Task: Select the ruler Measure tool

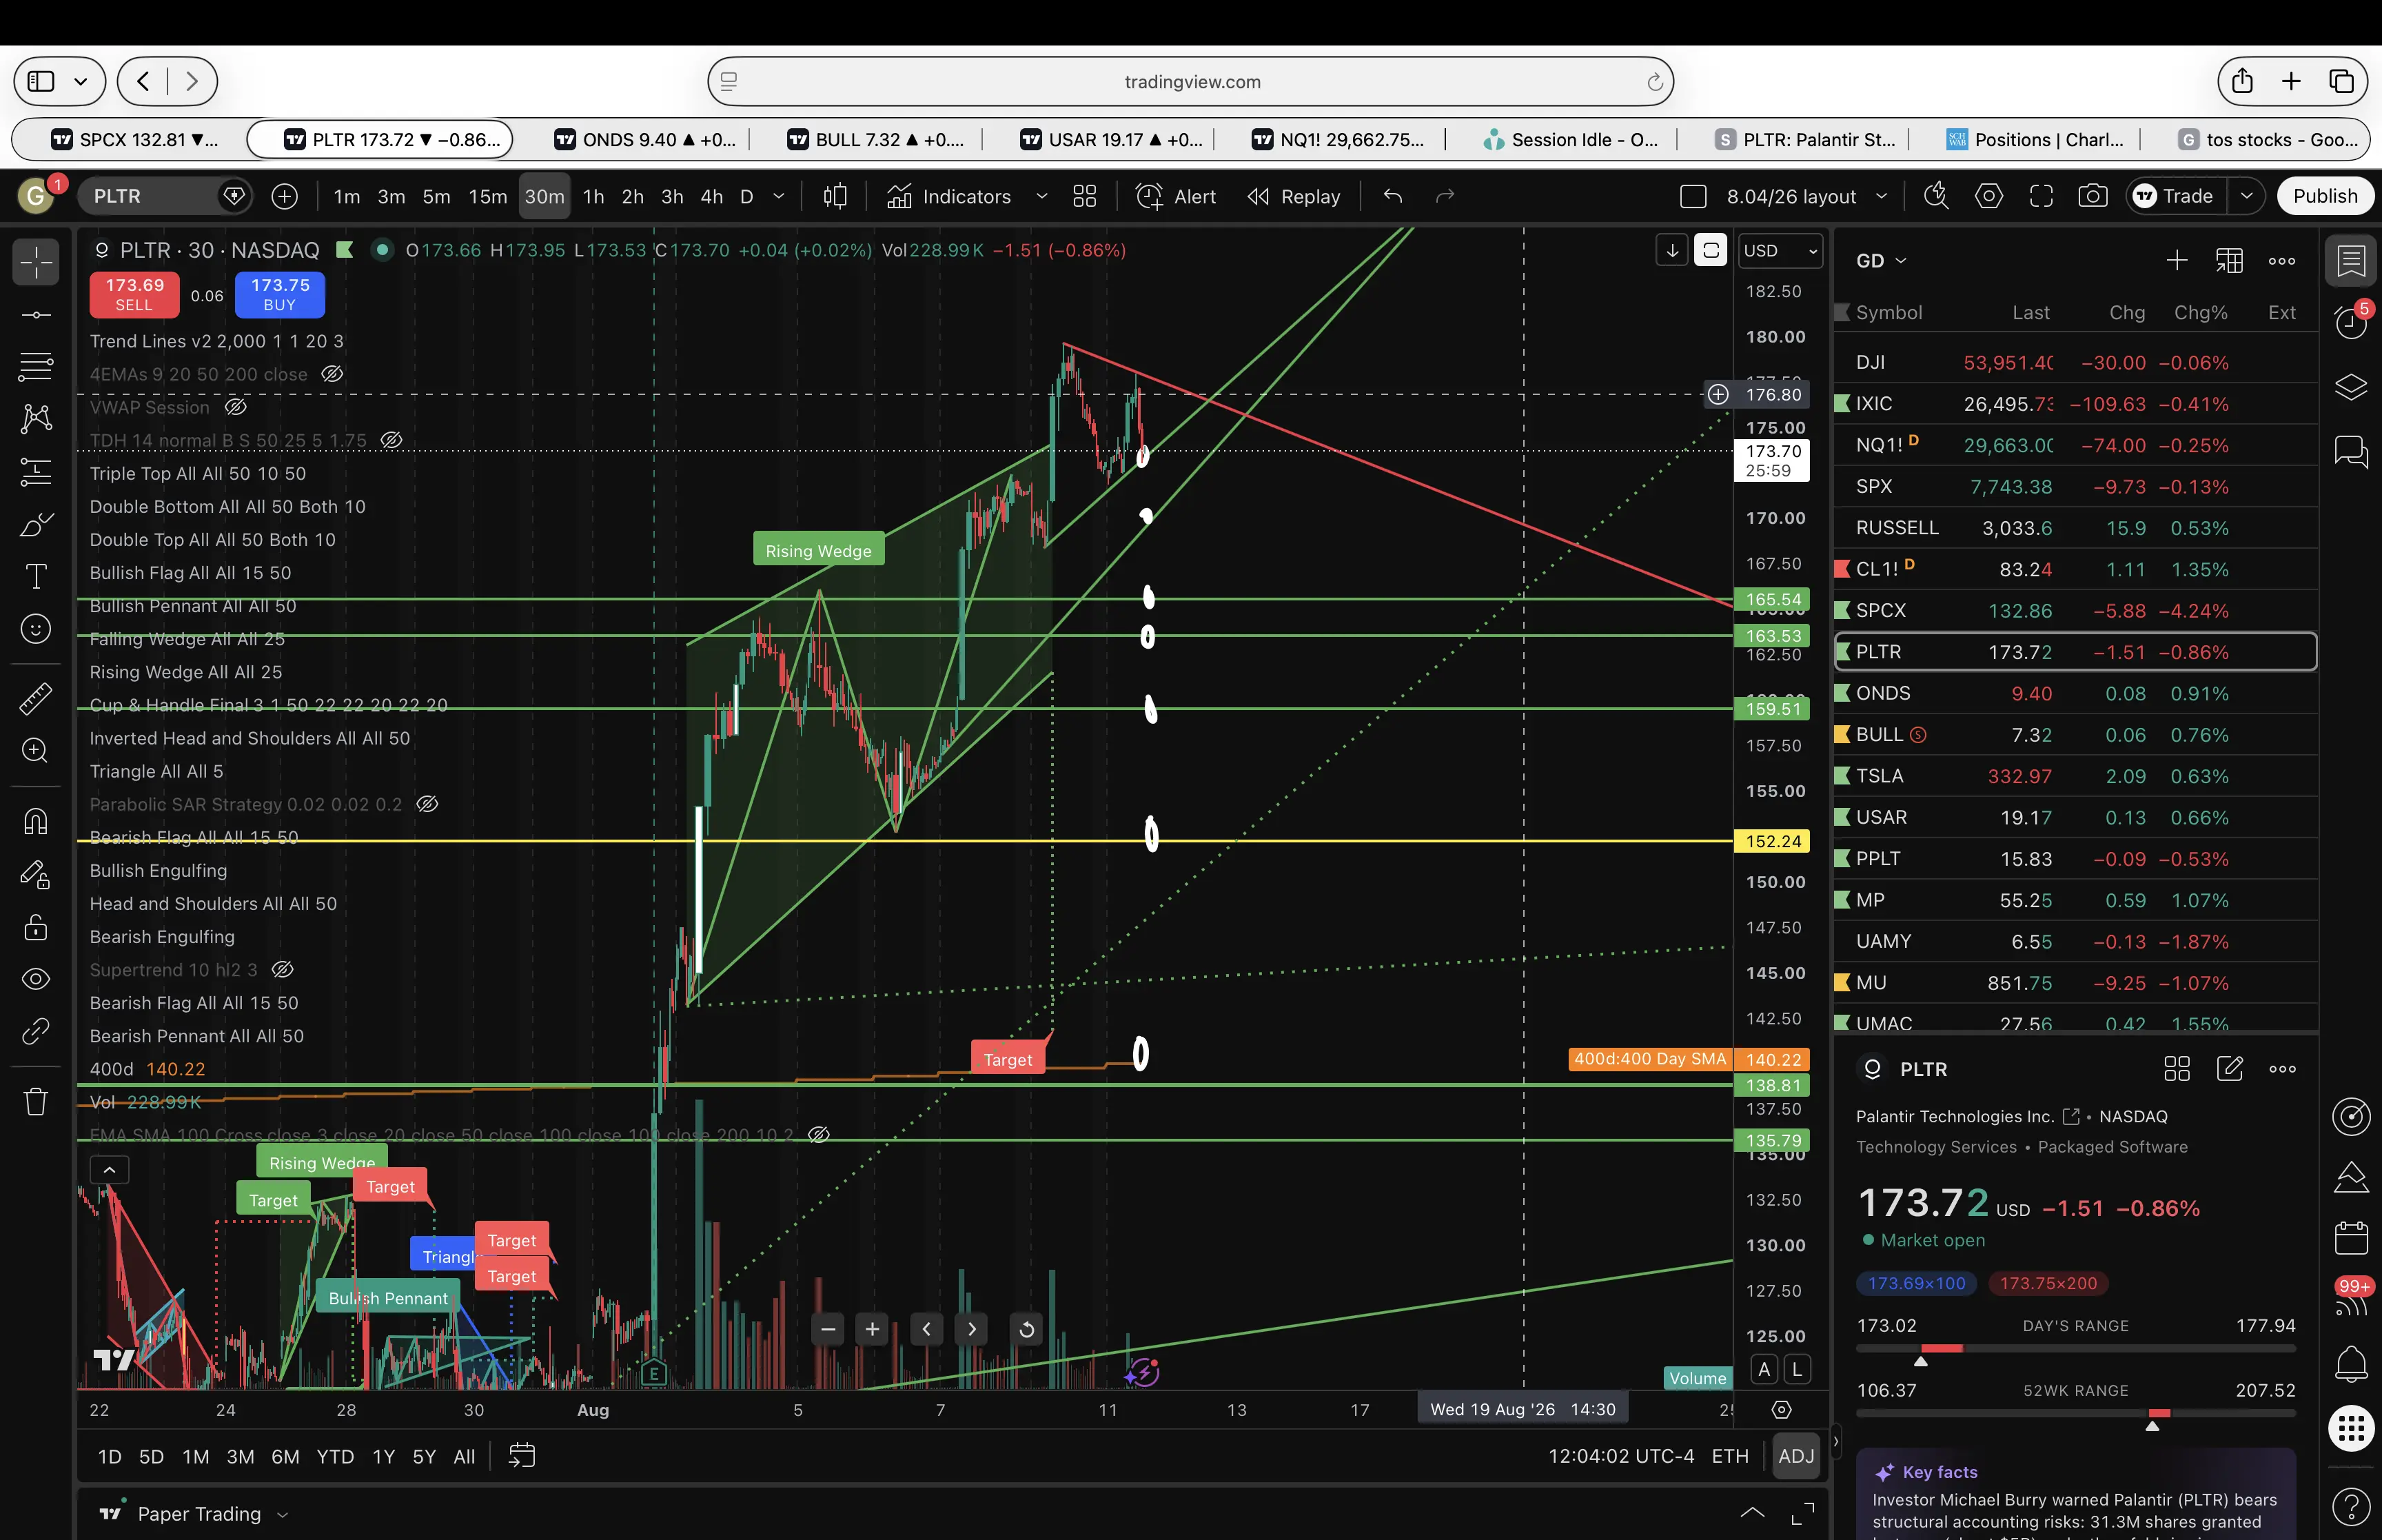Action: [x=36, y=698]
